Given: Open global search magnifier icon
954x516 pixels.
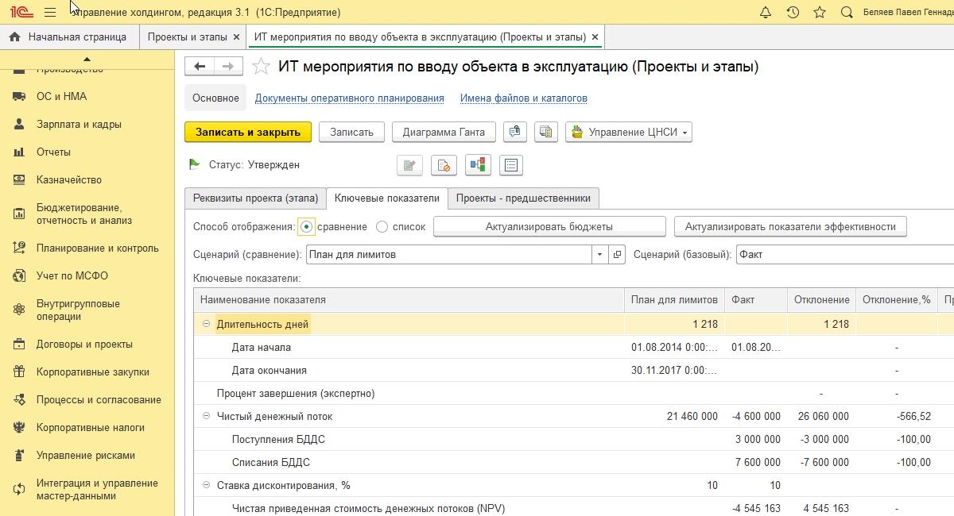Looking at the screenshot, I should pos(847,13).
